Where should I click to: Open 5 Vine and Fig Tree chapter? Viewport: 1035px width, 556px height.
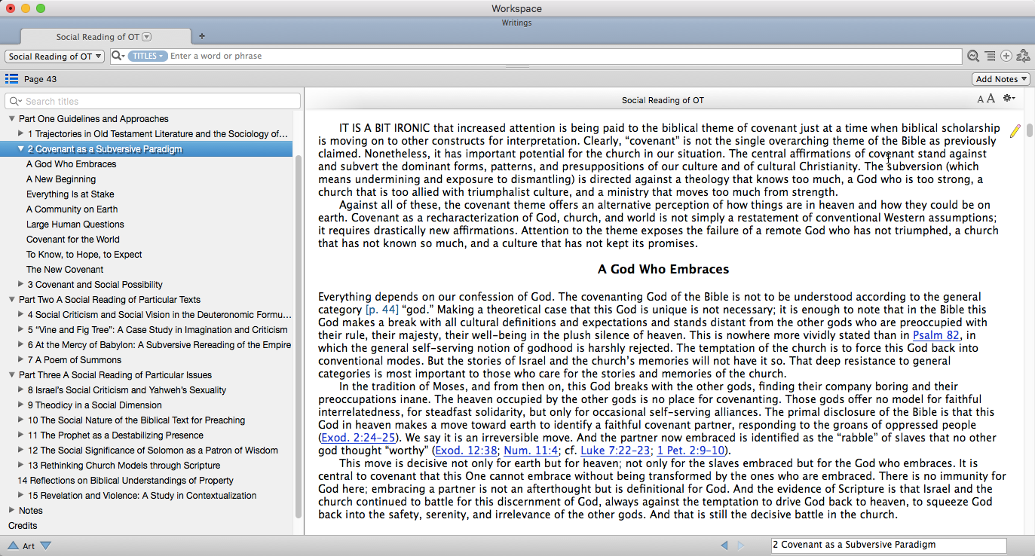click(158, 330)
